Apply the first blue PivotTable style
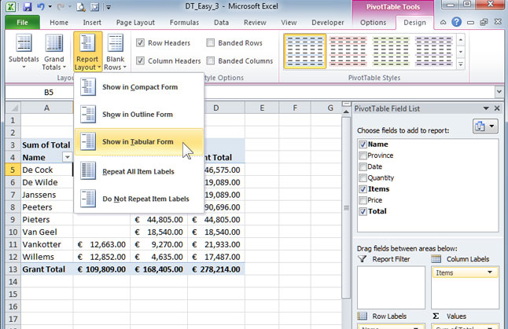Viewport: 508px width, 329px height. 305,52
